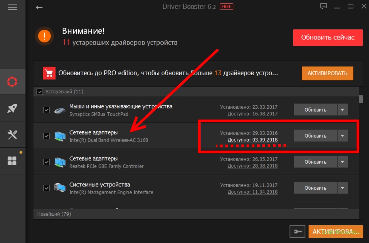Open the Tools wrench section
Screen dimensions: 369x243
point(12,135)
